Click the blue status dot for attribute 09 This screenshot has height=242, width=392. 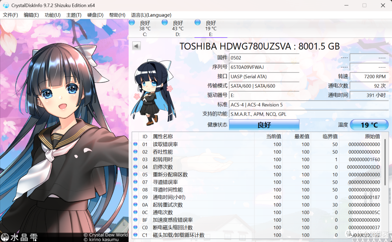[x=135, y=197]
